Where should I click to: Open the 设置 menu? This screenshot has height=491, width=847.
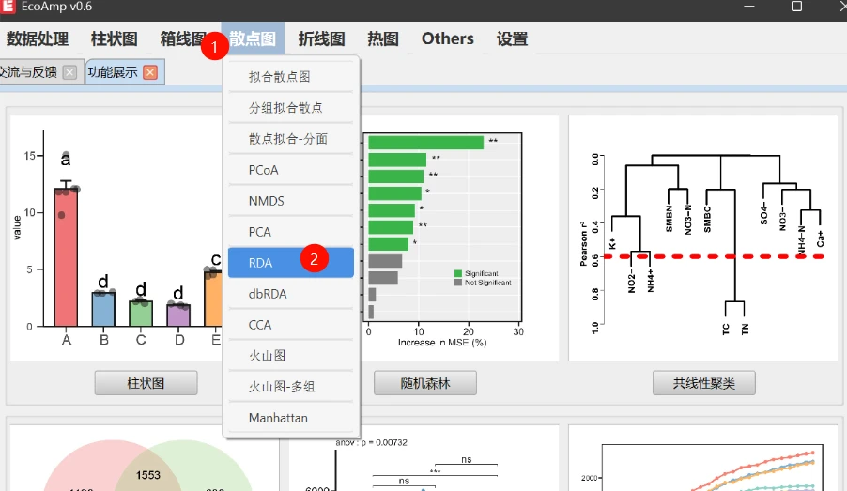click(x=512, y=38)
